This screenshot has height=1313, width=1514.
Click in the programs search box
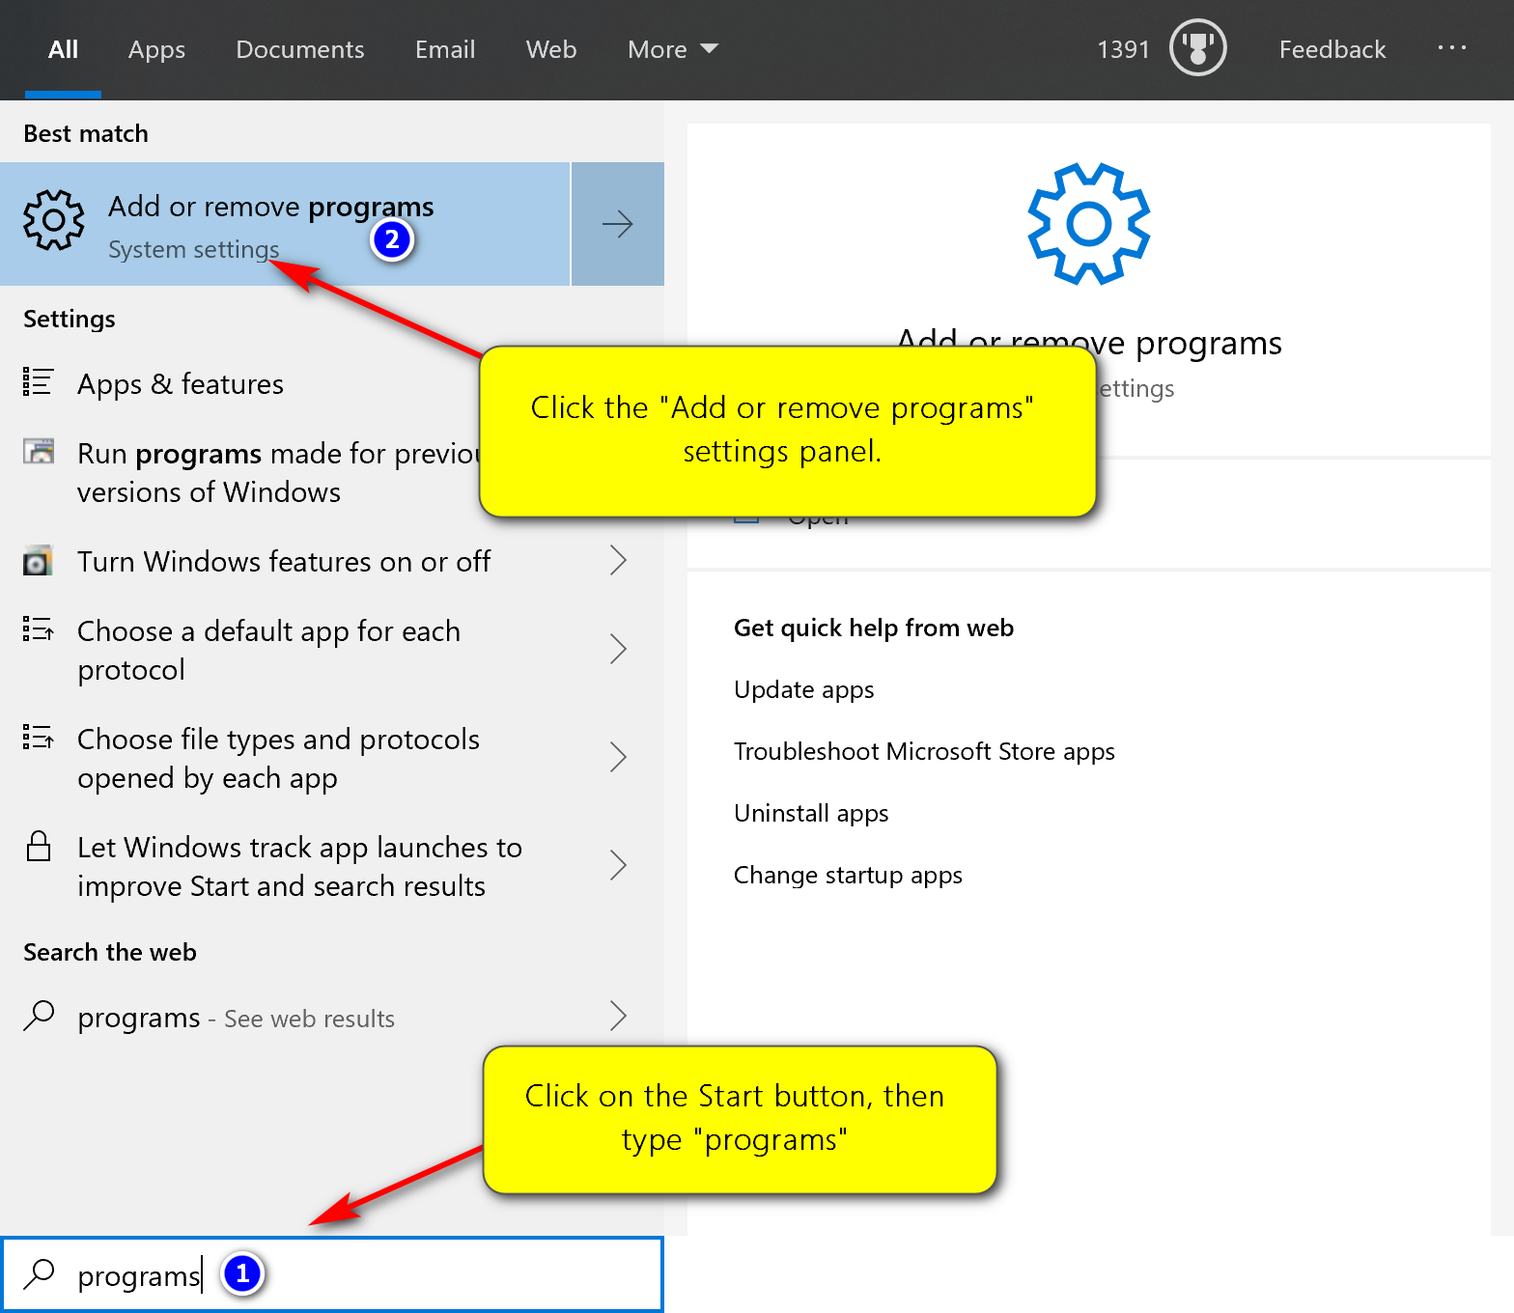(x=332, y=1274)
